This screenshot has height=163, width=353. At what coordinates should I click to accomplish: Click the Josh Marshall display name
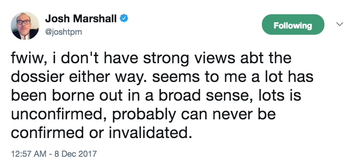click(x=81, y=19)
